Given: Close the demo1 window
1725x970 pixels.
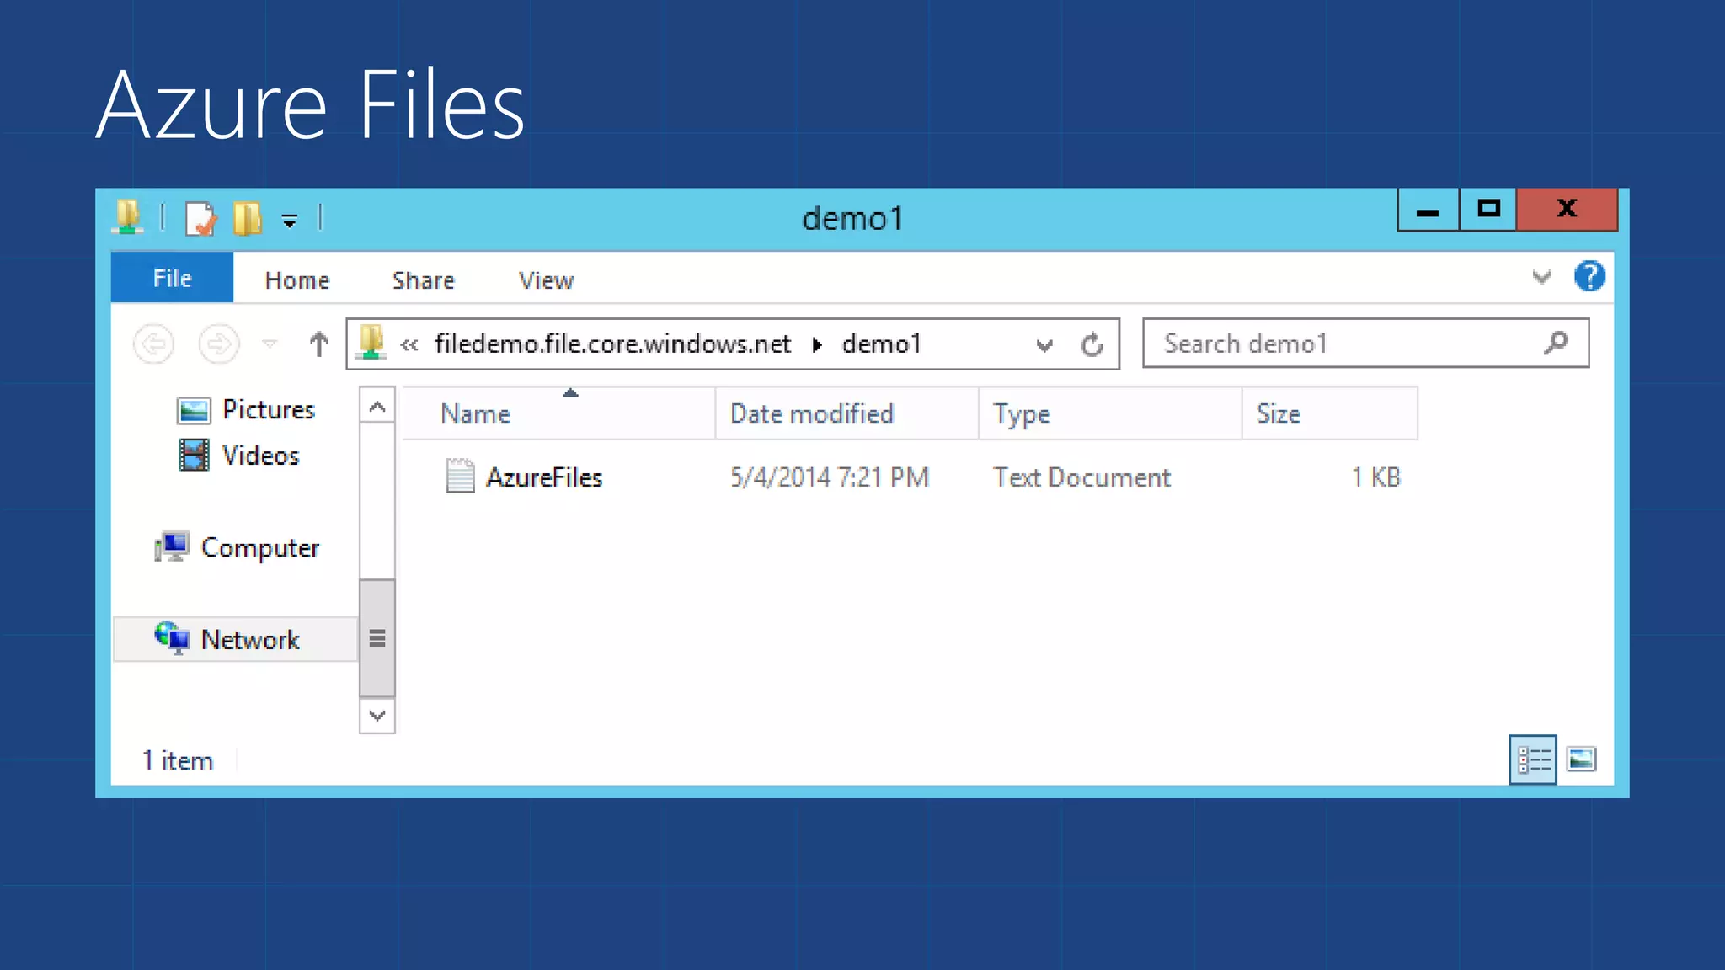Looking at the screenshot, I should (x=1567, y=210).
